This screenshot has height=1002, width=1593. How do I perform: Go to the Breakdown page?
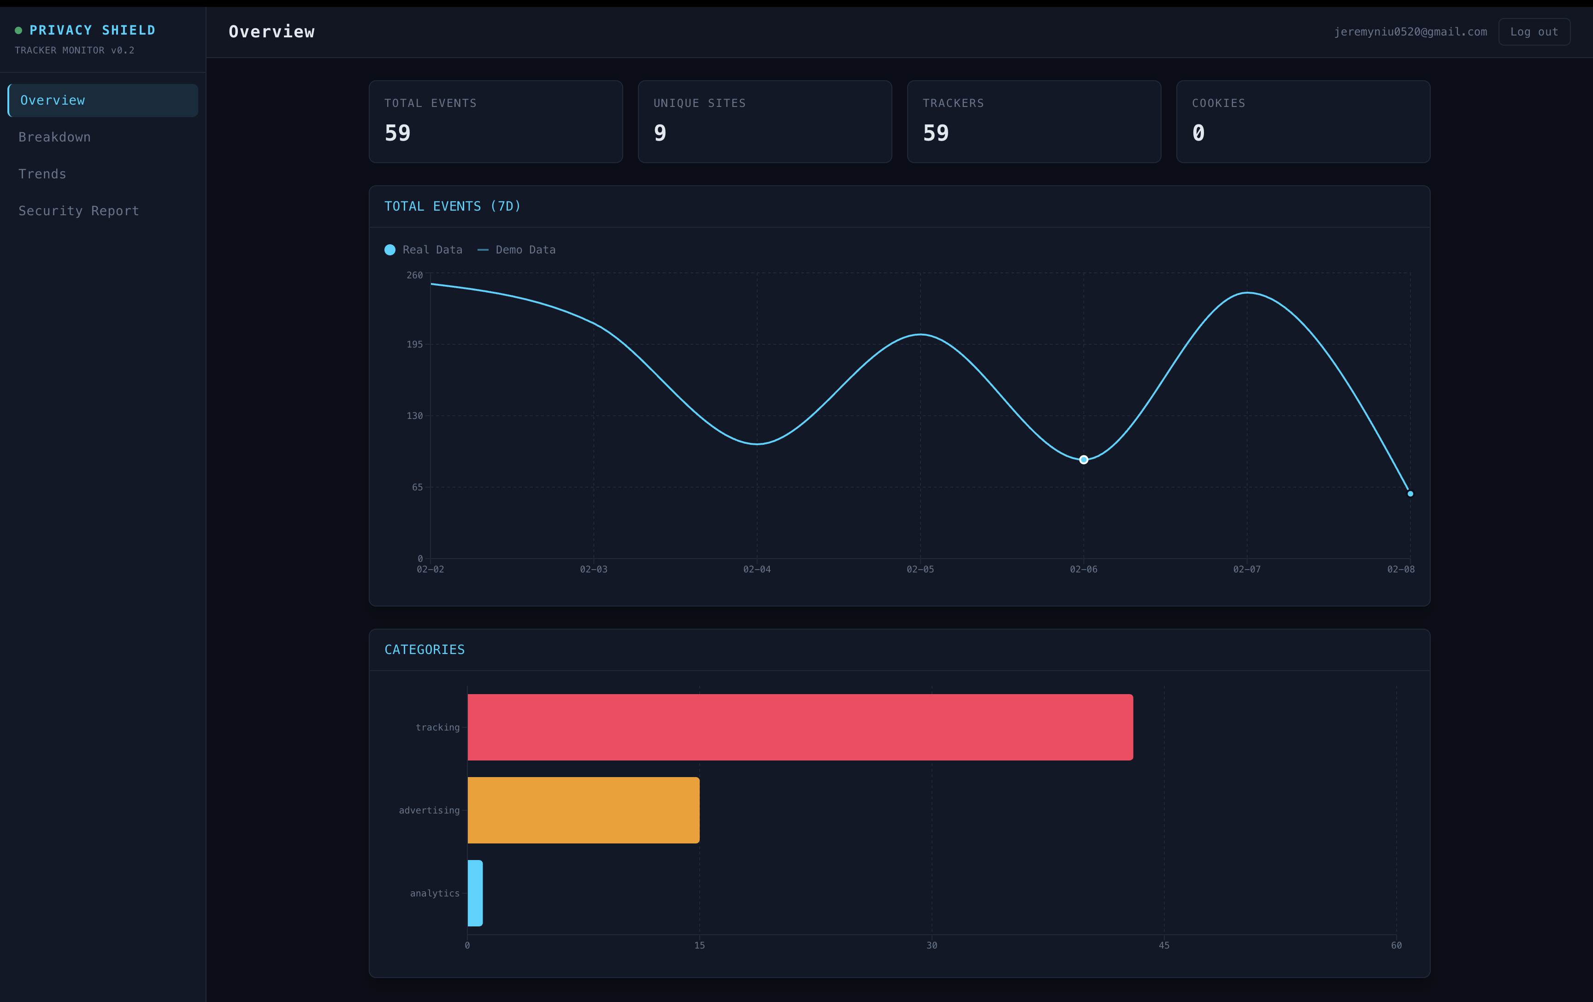coord(55,137)
